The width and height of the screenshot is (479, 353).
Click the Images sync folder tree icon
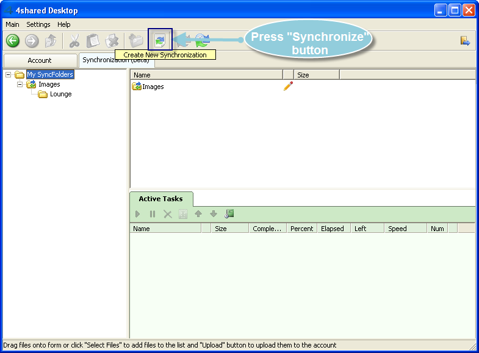[x=31, y=84]
